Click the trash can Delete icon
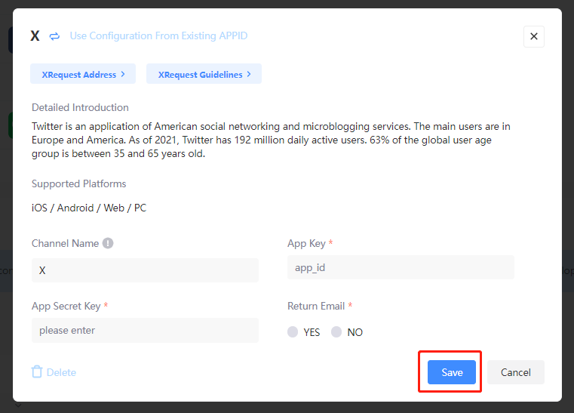The width and height of the screenshot is (574, 413). pos(37,371)
